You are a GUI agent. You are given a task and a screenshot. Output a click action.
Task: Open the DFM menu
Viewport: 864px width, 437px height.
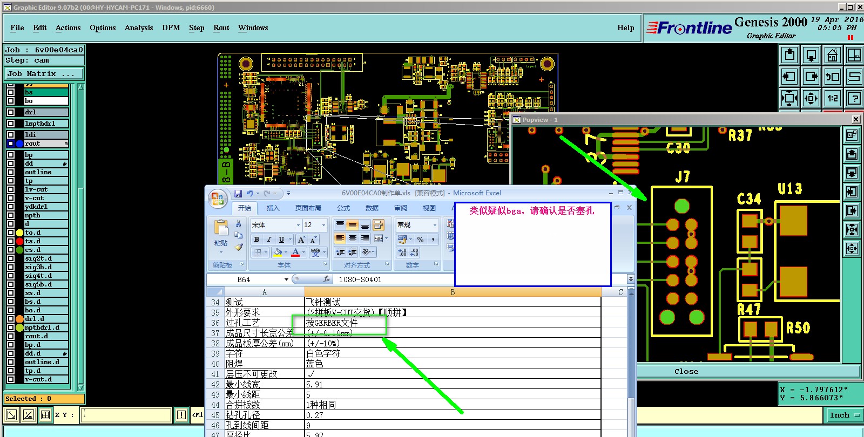[171, 28]
